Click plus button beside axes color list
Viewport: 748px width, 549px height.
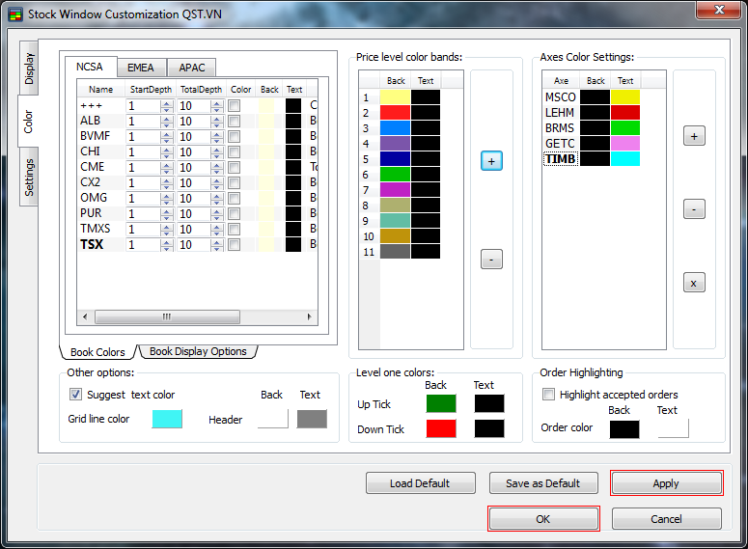(694, 136)
